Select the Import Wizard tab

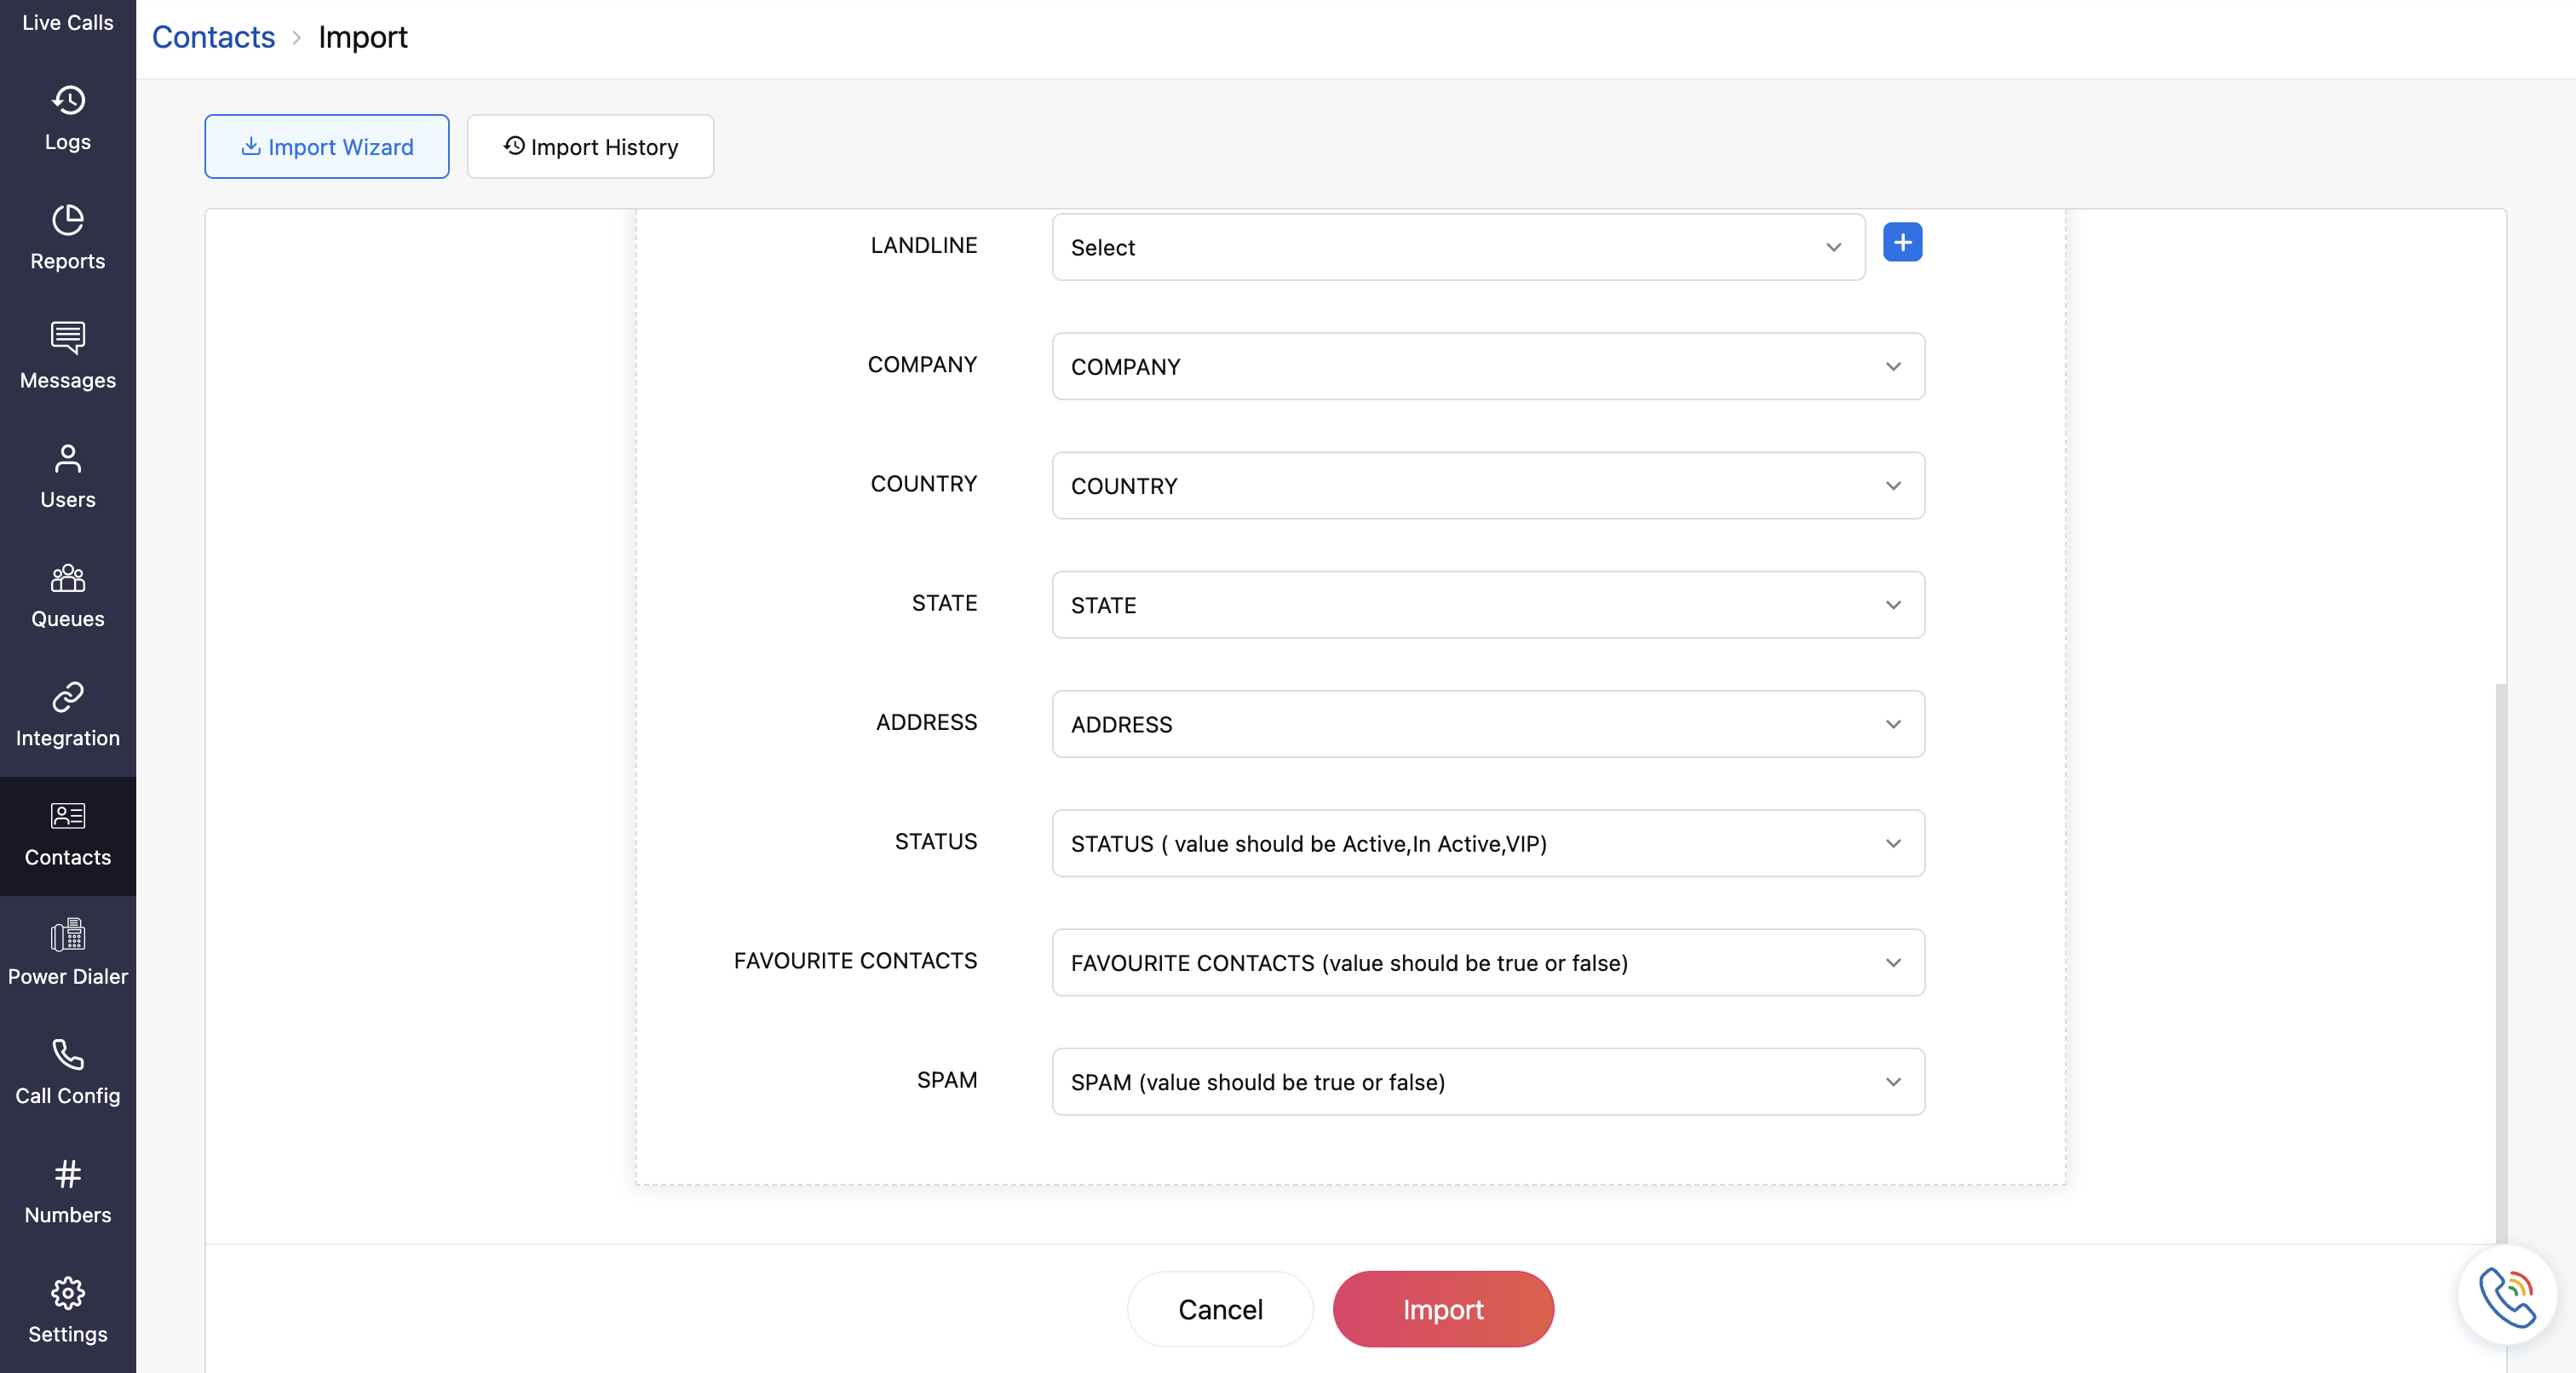[326, 147]
